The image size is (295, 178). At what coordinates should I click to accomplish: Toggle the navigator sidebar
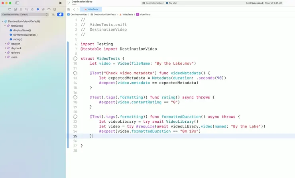click(17, 3)
